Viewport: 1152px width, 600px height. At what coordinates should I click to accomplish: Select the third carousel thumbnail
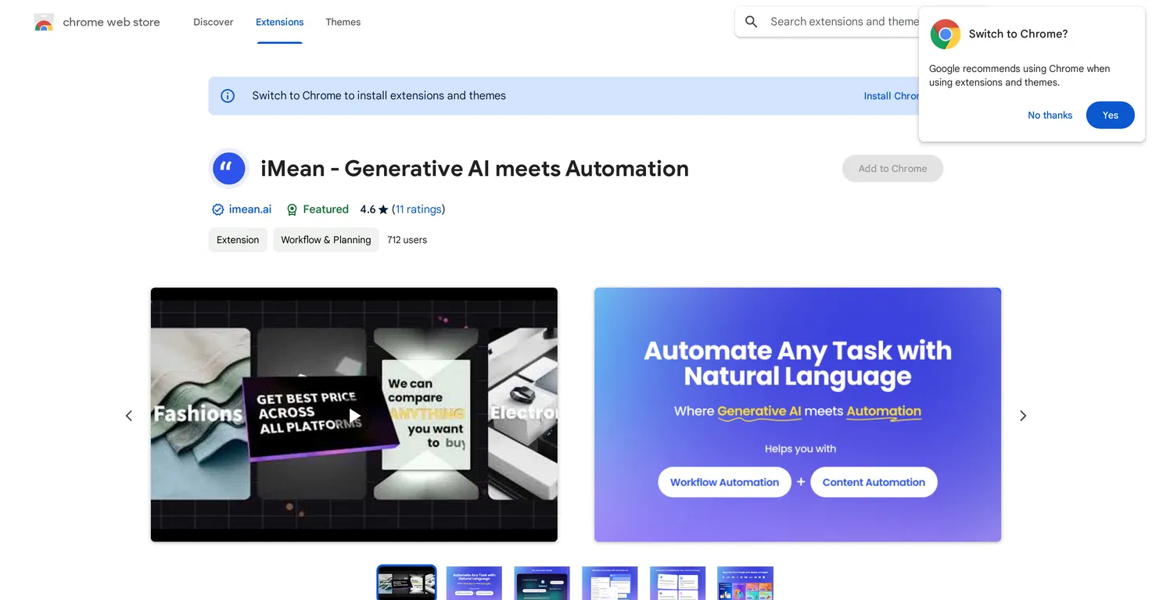point(542,583)
